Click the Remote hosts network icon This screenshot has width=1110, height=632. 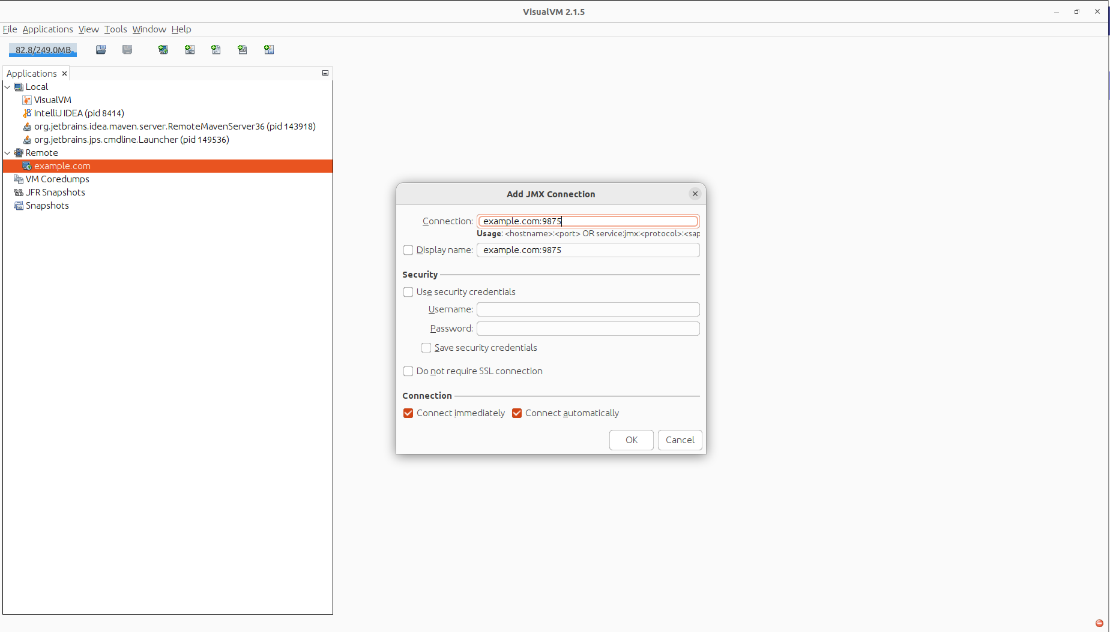click(19, 153)
